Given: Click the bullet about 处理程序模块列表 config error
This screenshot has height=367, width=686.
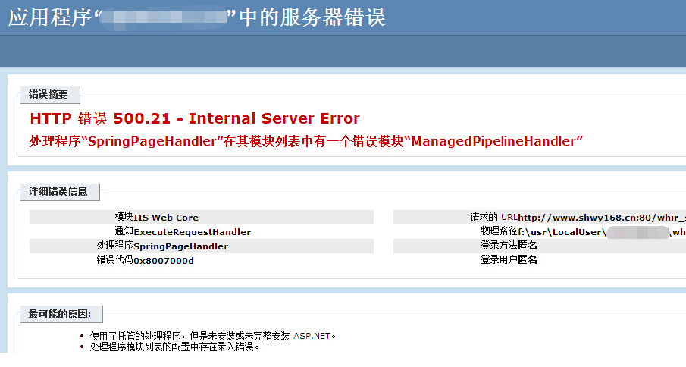Looking at the screenshot, I should 174,347.
